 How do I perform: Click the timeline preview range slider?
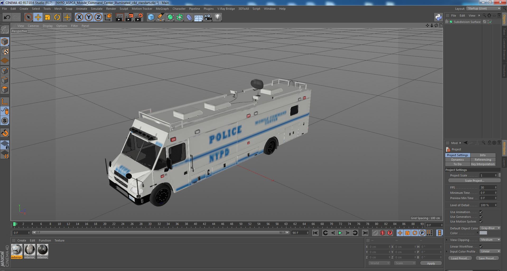(x=161, y=233)
